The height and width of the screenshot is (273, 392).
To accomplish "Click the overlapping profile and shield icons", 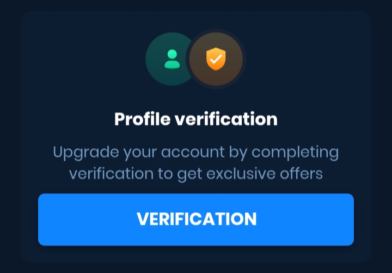I will click(195, 59).
